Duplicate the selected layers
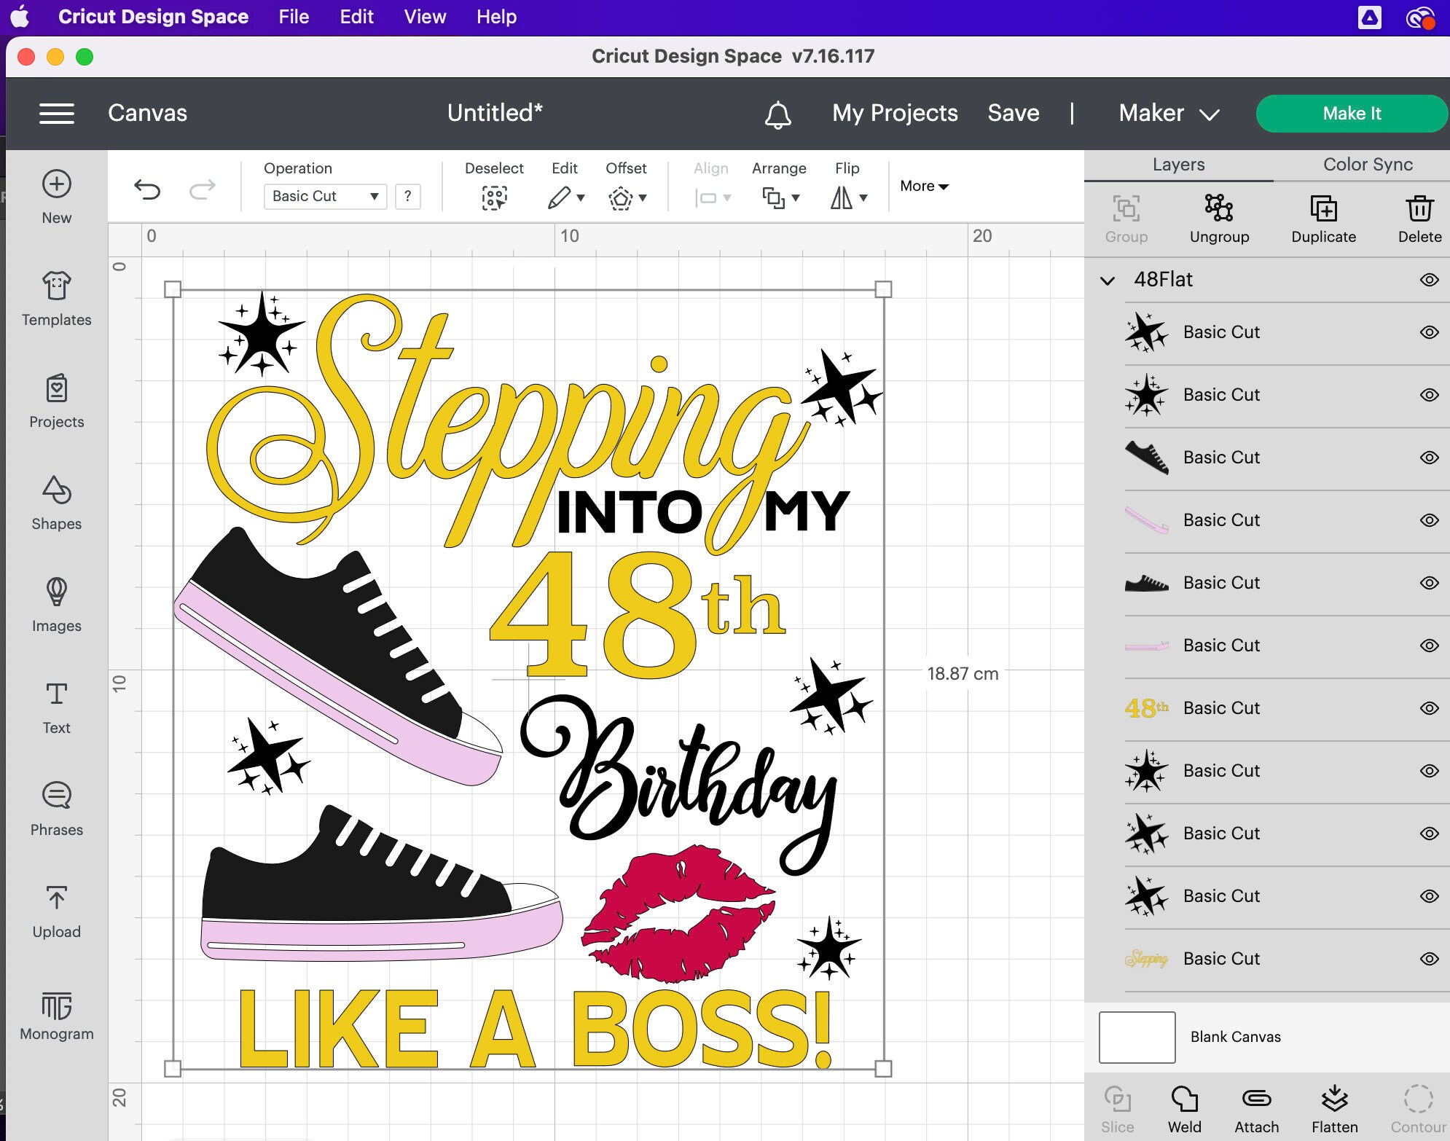The height and width of the screenshot is (1141, 1450). tap(1323, 216)
